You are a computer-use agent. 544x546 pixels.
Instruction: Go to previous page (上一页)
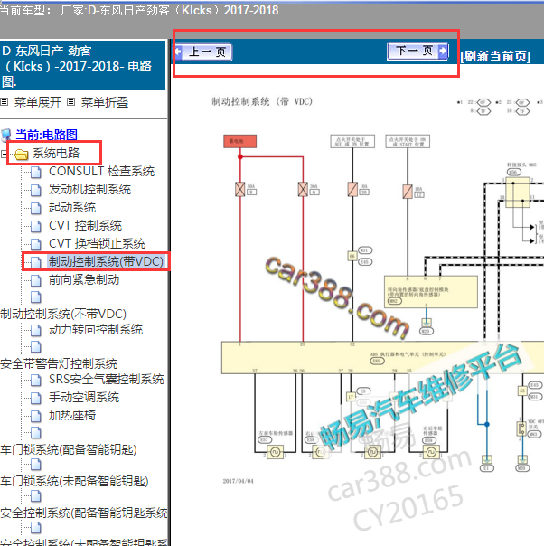(204, 52)
